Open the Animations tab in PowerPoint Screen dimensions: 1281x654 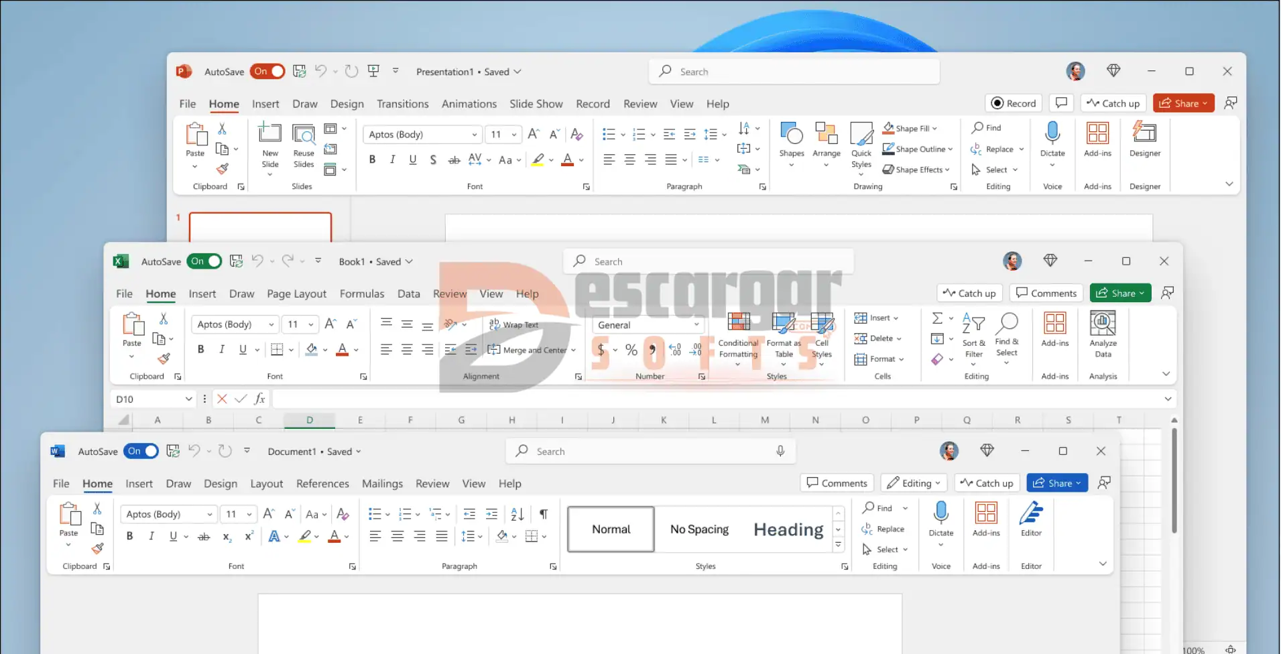click(x=469, y=104)
